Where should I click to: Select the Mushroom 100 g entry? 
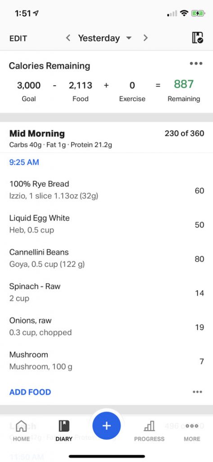[x=106, y=361]
